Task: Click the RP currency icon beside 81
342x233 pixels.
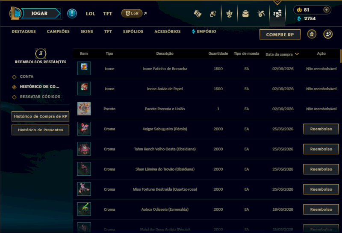Action: coord(299,10)
